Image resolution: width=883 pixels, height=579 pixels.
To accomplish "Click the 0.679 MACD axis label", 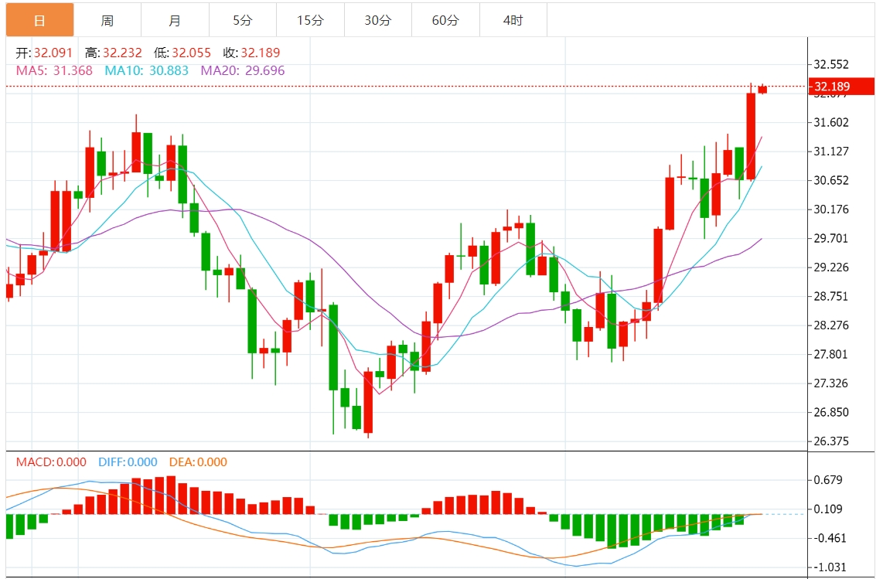I will [828, 480].
